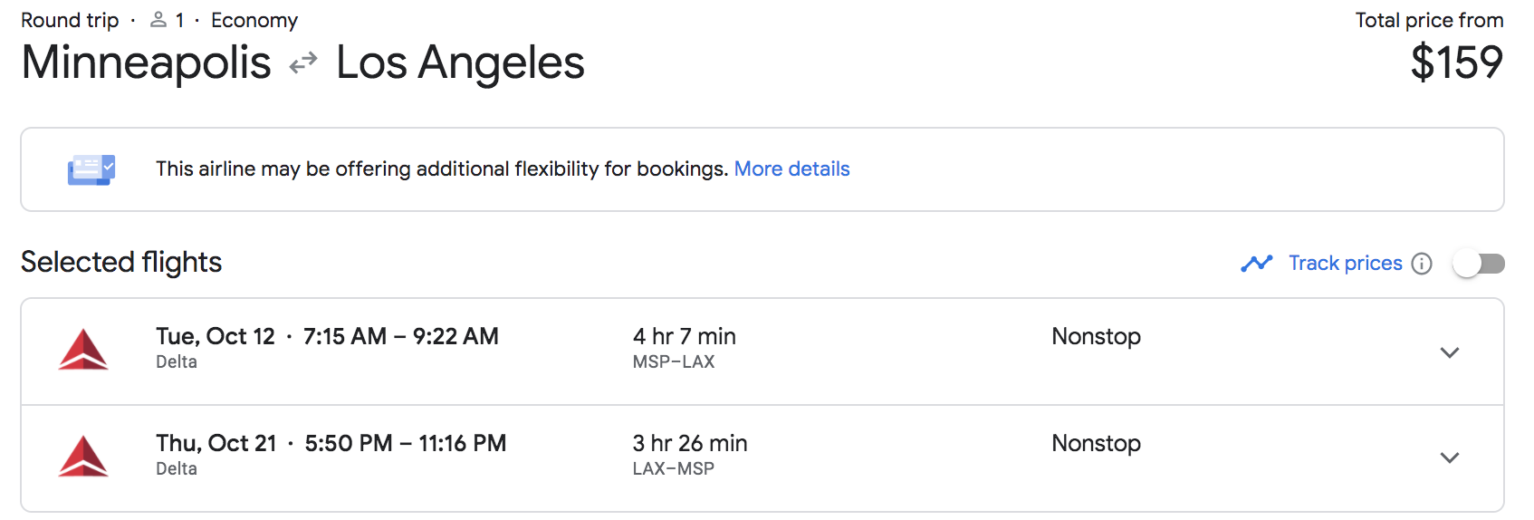
Task: Click the Track prices info icon
Action: 1422,264
